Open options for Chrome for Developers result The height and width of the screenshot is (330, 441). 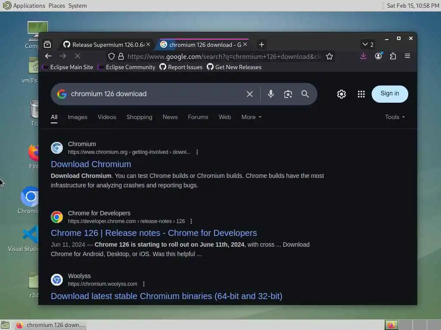pos(191,221)
